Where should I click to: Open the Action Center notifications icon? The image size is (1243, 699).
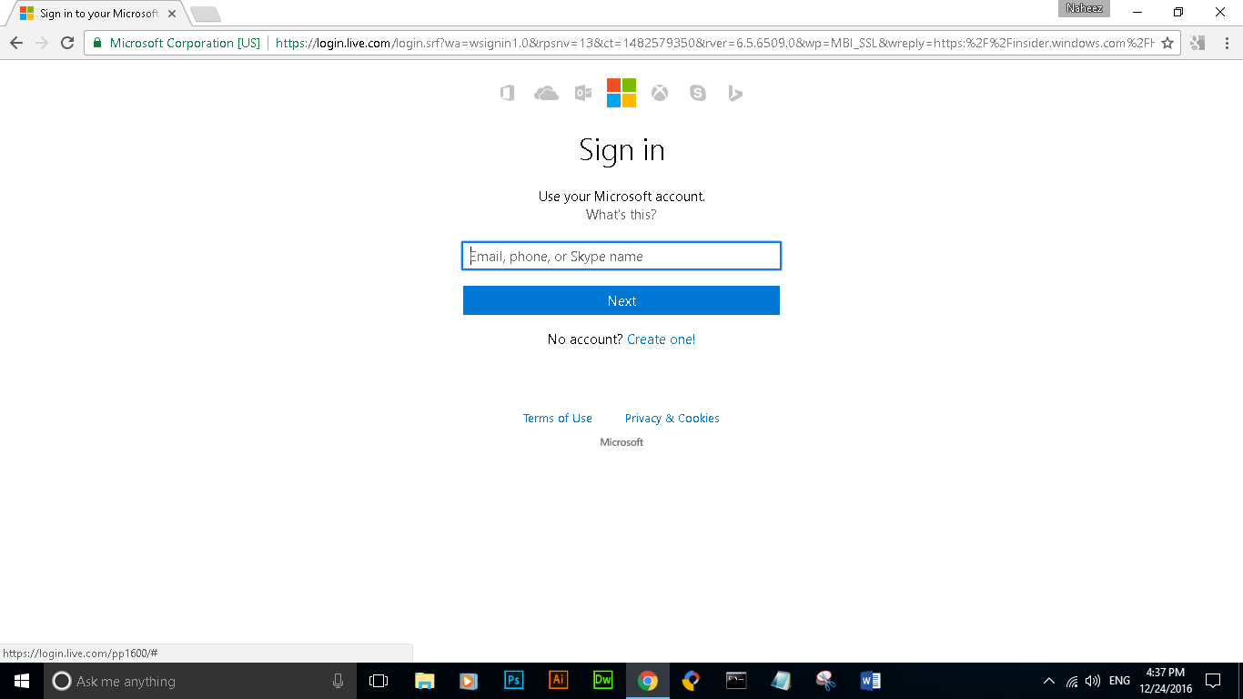1213,681
